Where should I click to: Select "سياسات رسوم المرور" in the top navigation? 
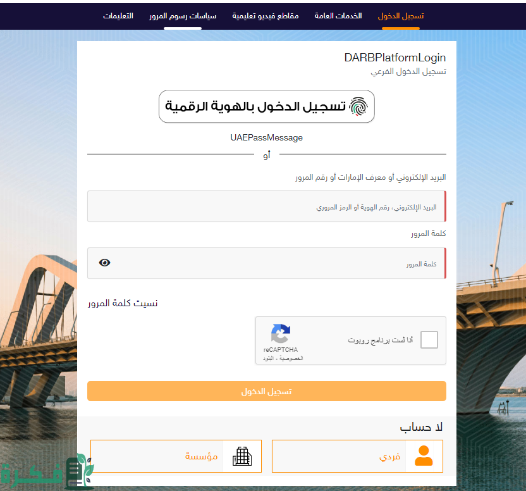click(x=183, y=15)
